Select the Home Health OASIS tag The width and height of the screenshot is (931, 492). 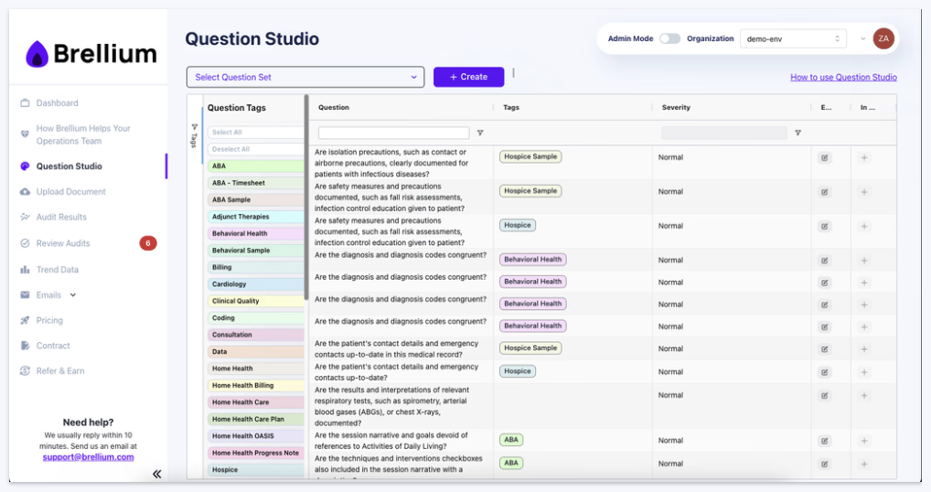(x=256, y=436)
